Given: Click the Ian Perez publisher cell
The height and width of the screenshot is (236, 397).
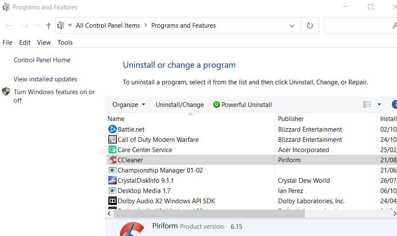Looking at the screenshot, I should pyautogui.click(x=290, y=191).
